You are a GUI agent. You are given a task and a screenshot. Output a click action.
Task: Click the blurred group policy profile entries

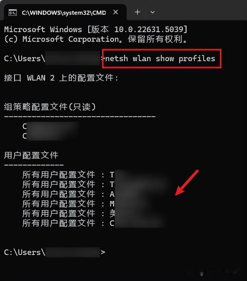pyautogui.click(x=53, y=131)
